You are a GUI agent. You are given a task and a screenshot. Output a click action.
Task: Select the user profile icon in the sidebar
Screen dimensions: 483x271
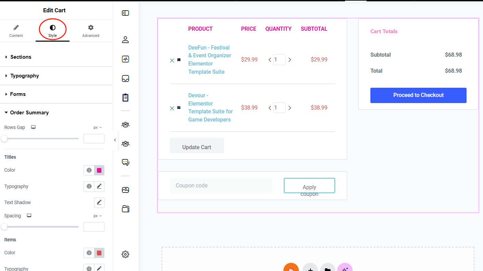point(125,40)
